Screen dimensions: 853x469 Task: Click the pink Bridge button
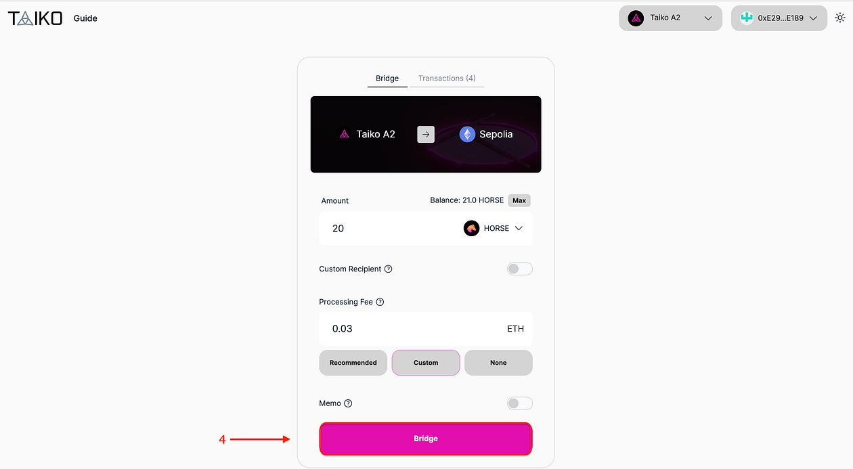(x=426, y=439)
